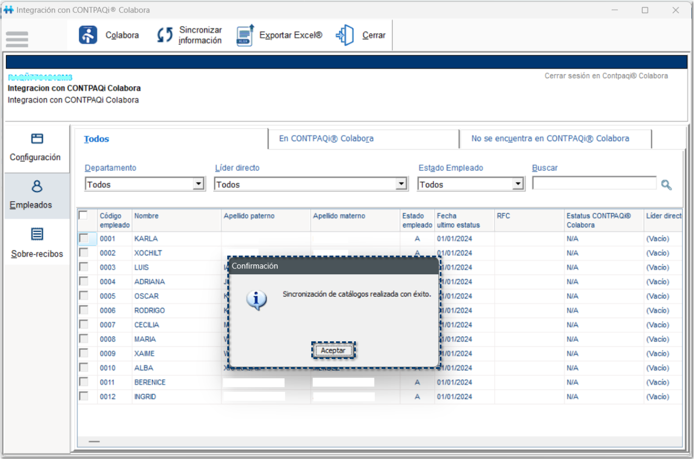Viewport: 694px width, 459px height.
Task: Check the box for employee KARLA
Action: point(83,239)
